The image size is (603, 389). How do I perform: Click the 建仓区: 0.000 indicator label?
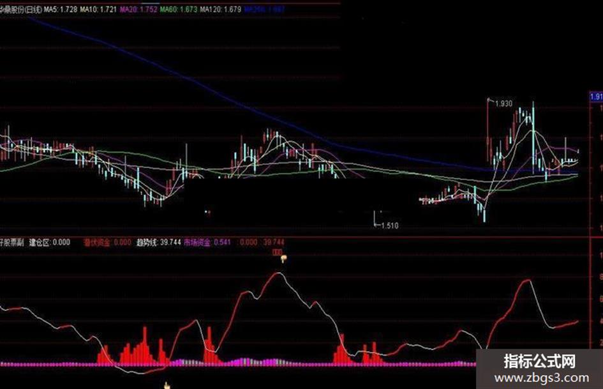pyautogui.click(x=50, y=242)
